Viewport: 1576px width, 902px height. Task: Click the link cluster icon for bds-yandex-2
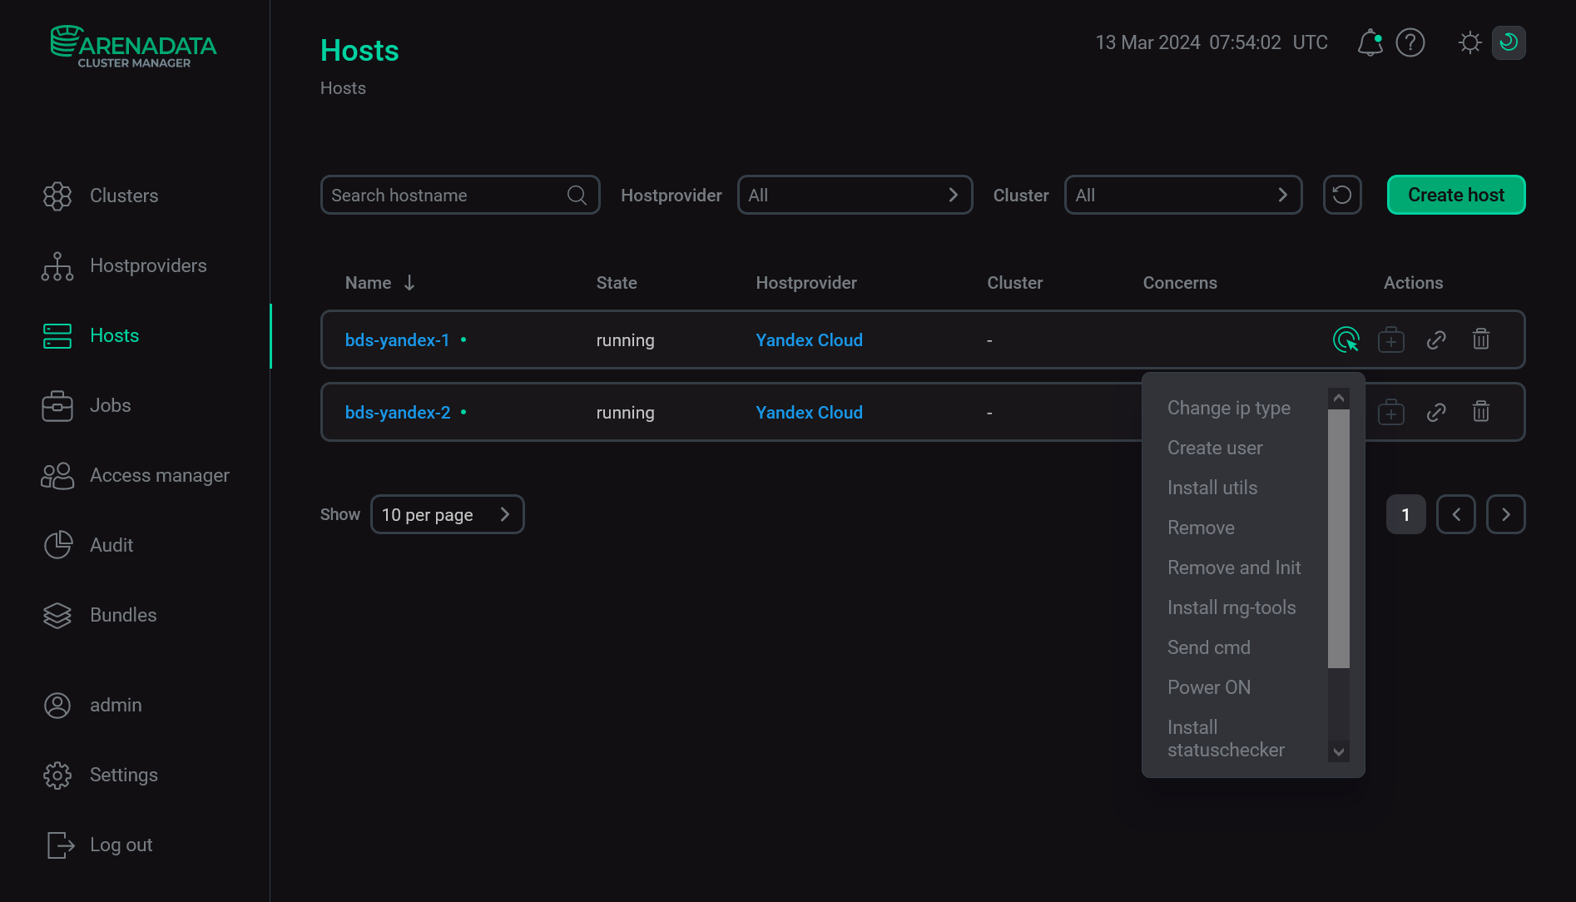(1436, 412)
